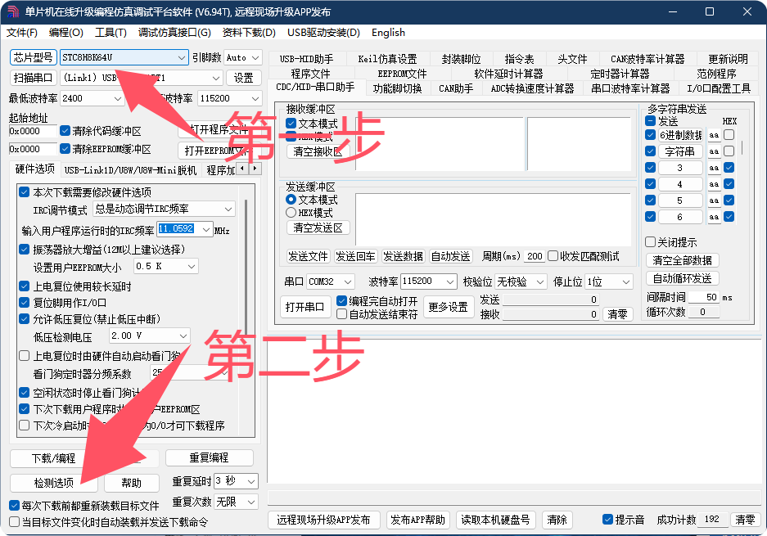The width and height of the screenshot is (767, 536).
Task: Click 周期(ms) 200 input field
Action: [534, 256]
